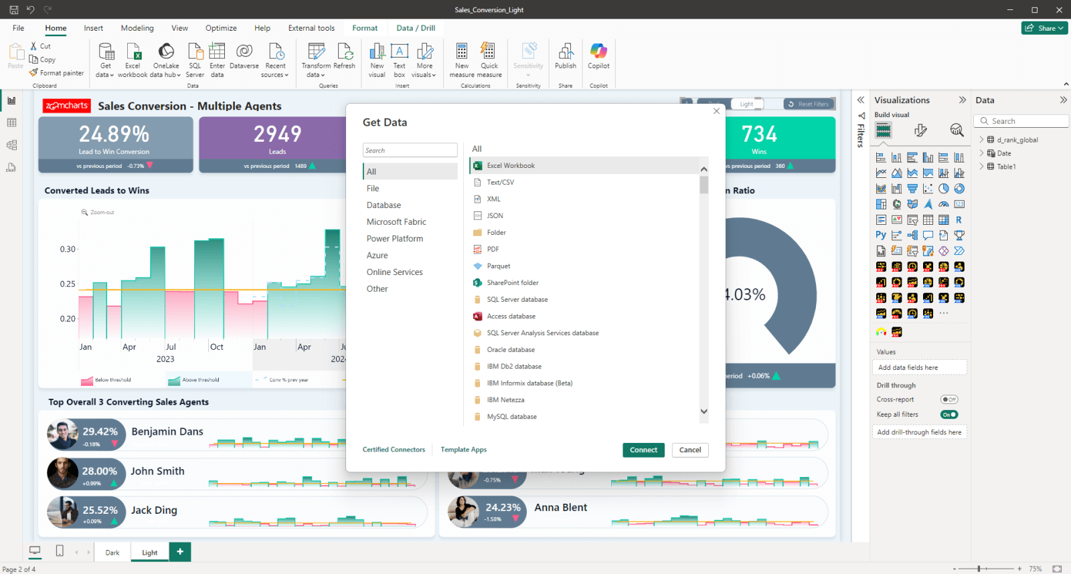Select the Analytics magnifier icon

(x=957, y=130)
